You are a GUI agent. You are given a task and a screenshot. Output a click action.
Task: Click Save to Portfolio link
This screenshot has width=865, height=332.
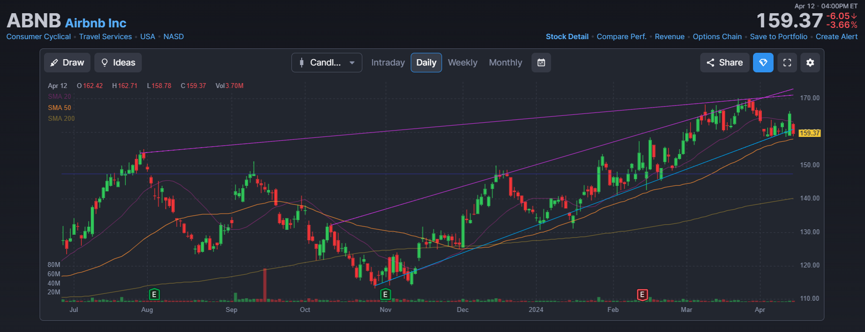tap(778, 37)
